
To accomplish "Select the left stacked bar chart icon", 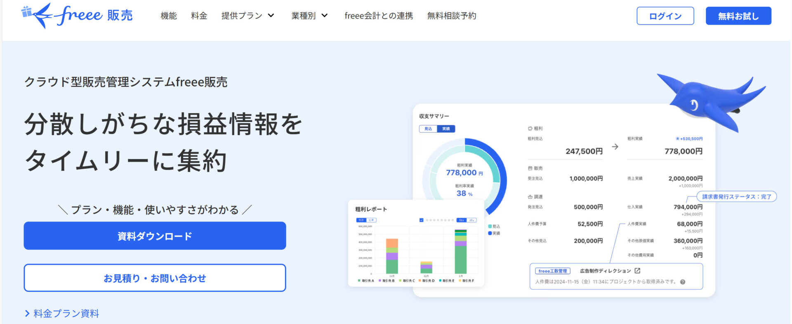I will (462, 220).
